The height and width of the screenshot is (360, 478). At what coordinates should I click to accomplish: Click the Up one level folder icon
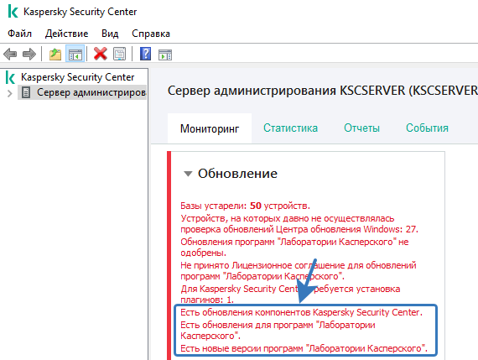coord(55,55)
